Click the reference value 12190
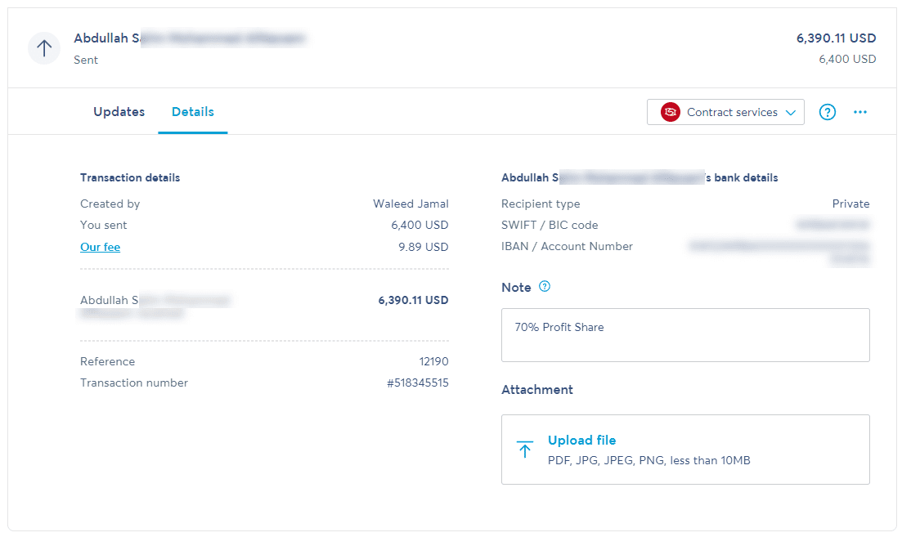This screenshot has height=537, width=902. pos(433,361)
